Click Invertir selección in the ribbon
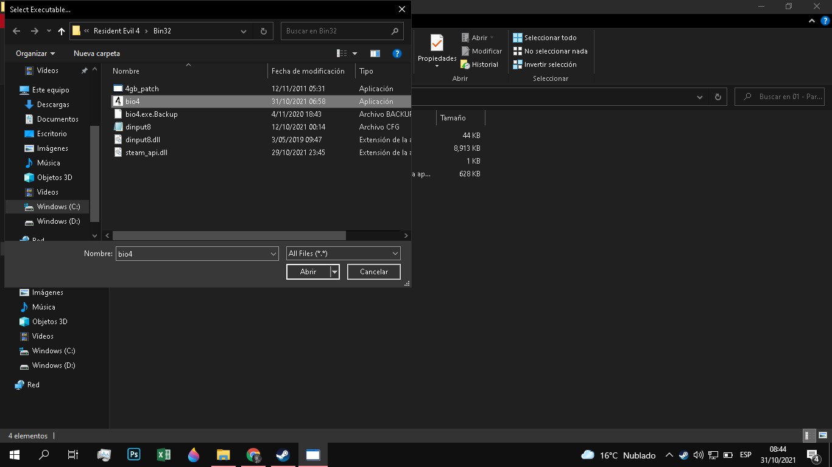The height and width of the screenshot is (467, 832). point(545,64)
